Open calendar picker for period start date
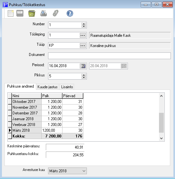This screenshot has height=179, width=175. [x=83, y=66]
